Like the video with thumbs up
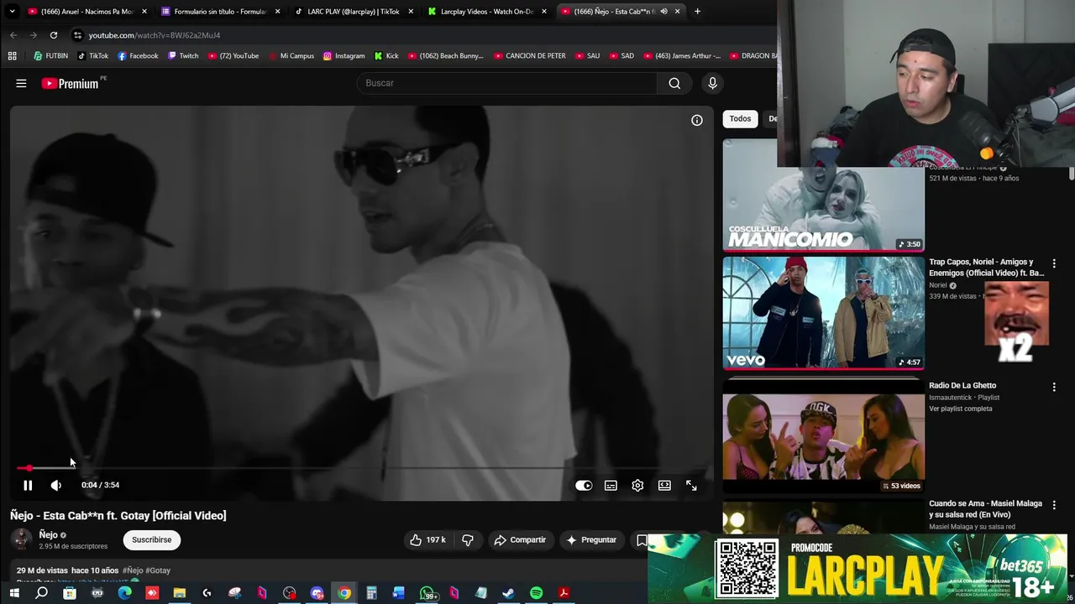 click(x=427, y=539)
